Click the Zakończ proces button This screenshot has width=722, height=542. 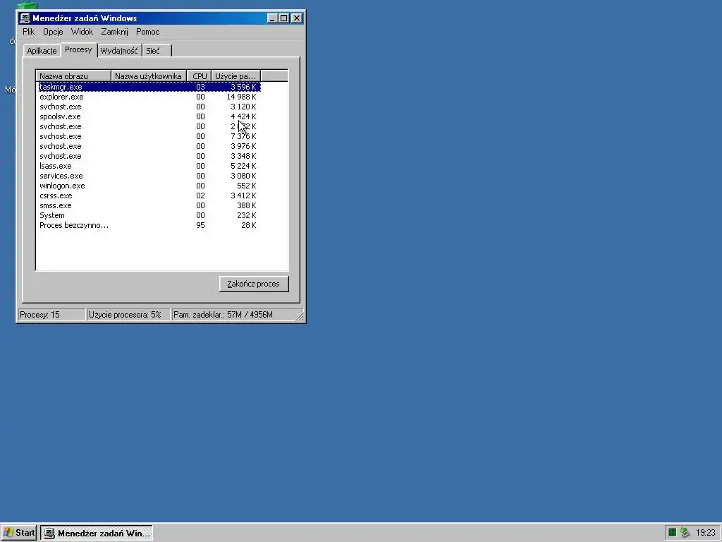(x=254, y=284)
